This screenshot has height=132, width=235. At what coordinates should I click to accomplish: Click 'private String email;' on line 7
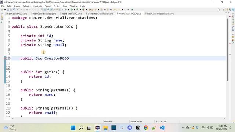tap(43, 45)
